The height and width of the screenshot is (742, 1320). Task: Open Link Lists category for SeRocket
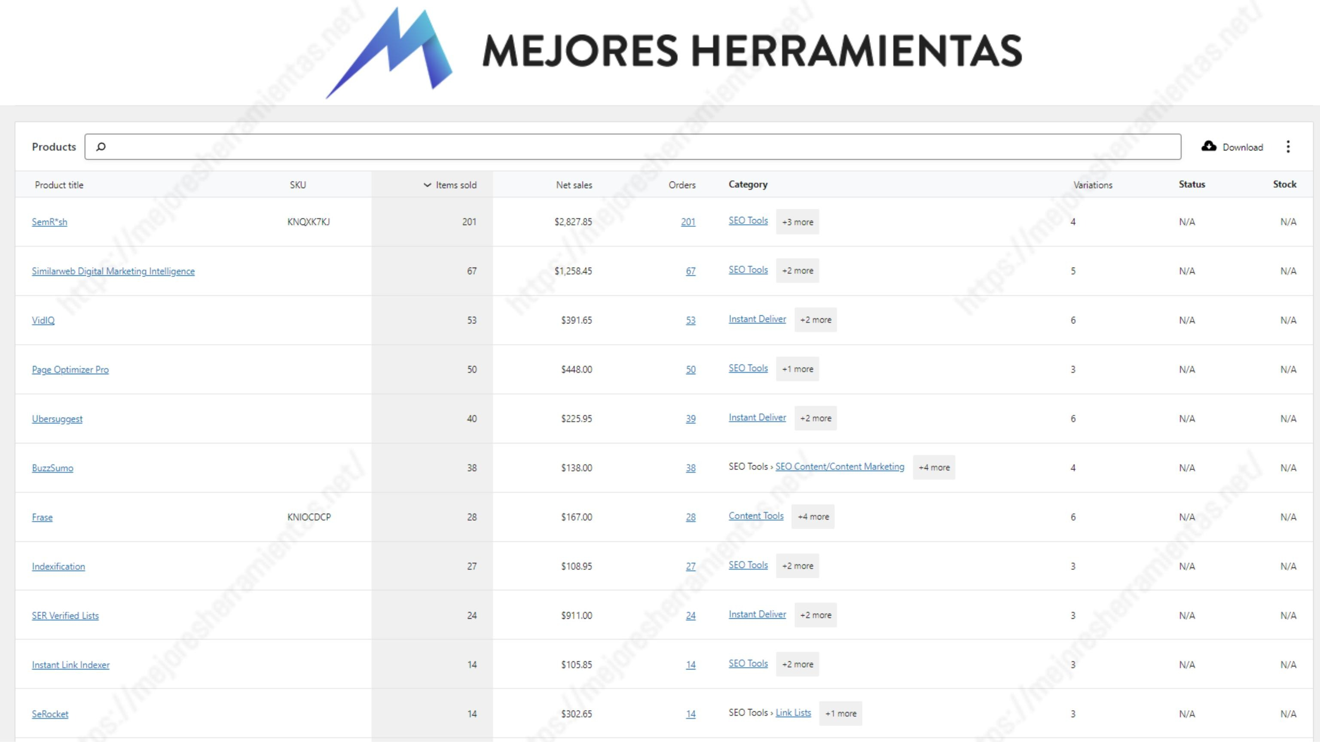[x=793, y=712]
